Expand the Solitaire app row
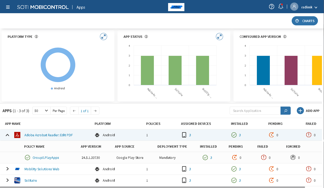This screenshot has width=324, height=188. point(7,180)
